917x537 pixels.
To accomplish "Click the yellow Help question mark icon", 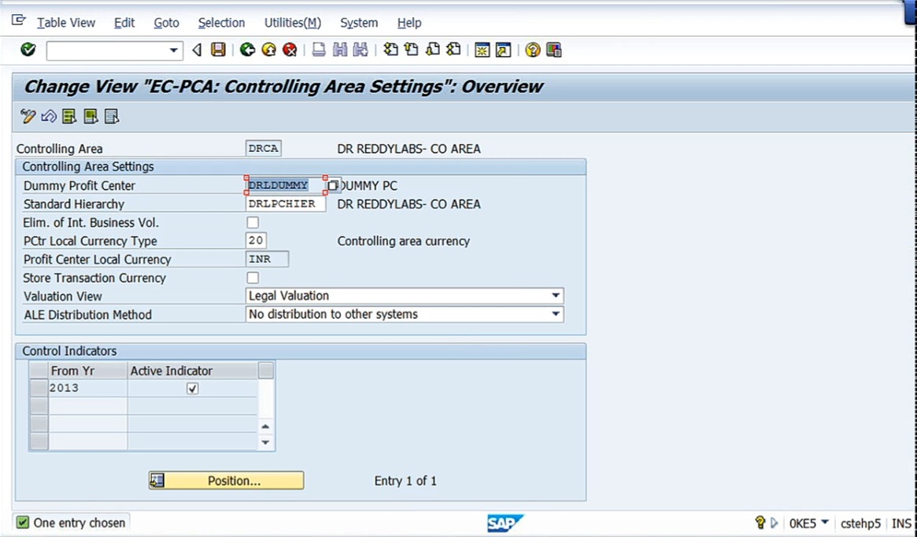I will (532, 50).
